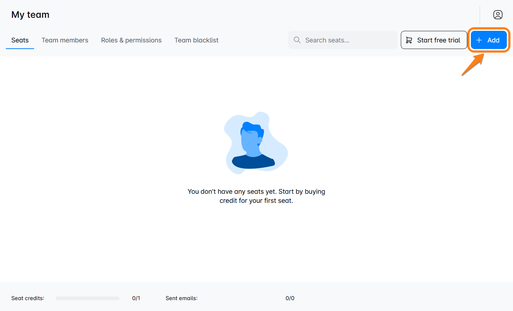Click the magnifier icon in search box
The image size is (513, 311).
click(x=297, y=40)
